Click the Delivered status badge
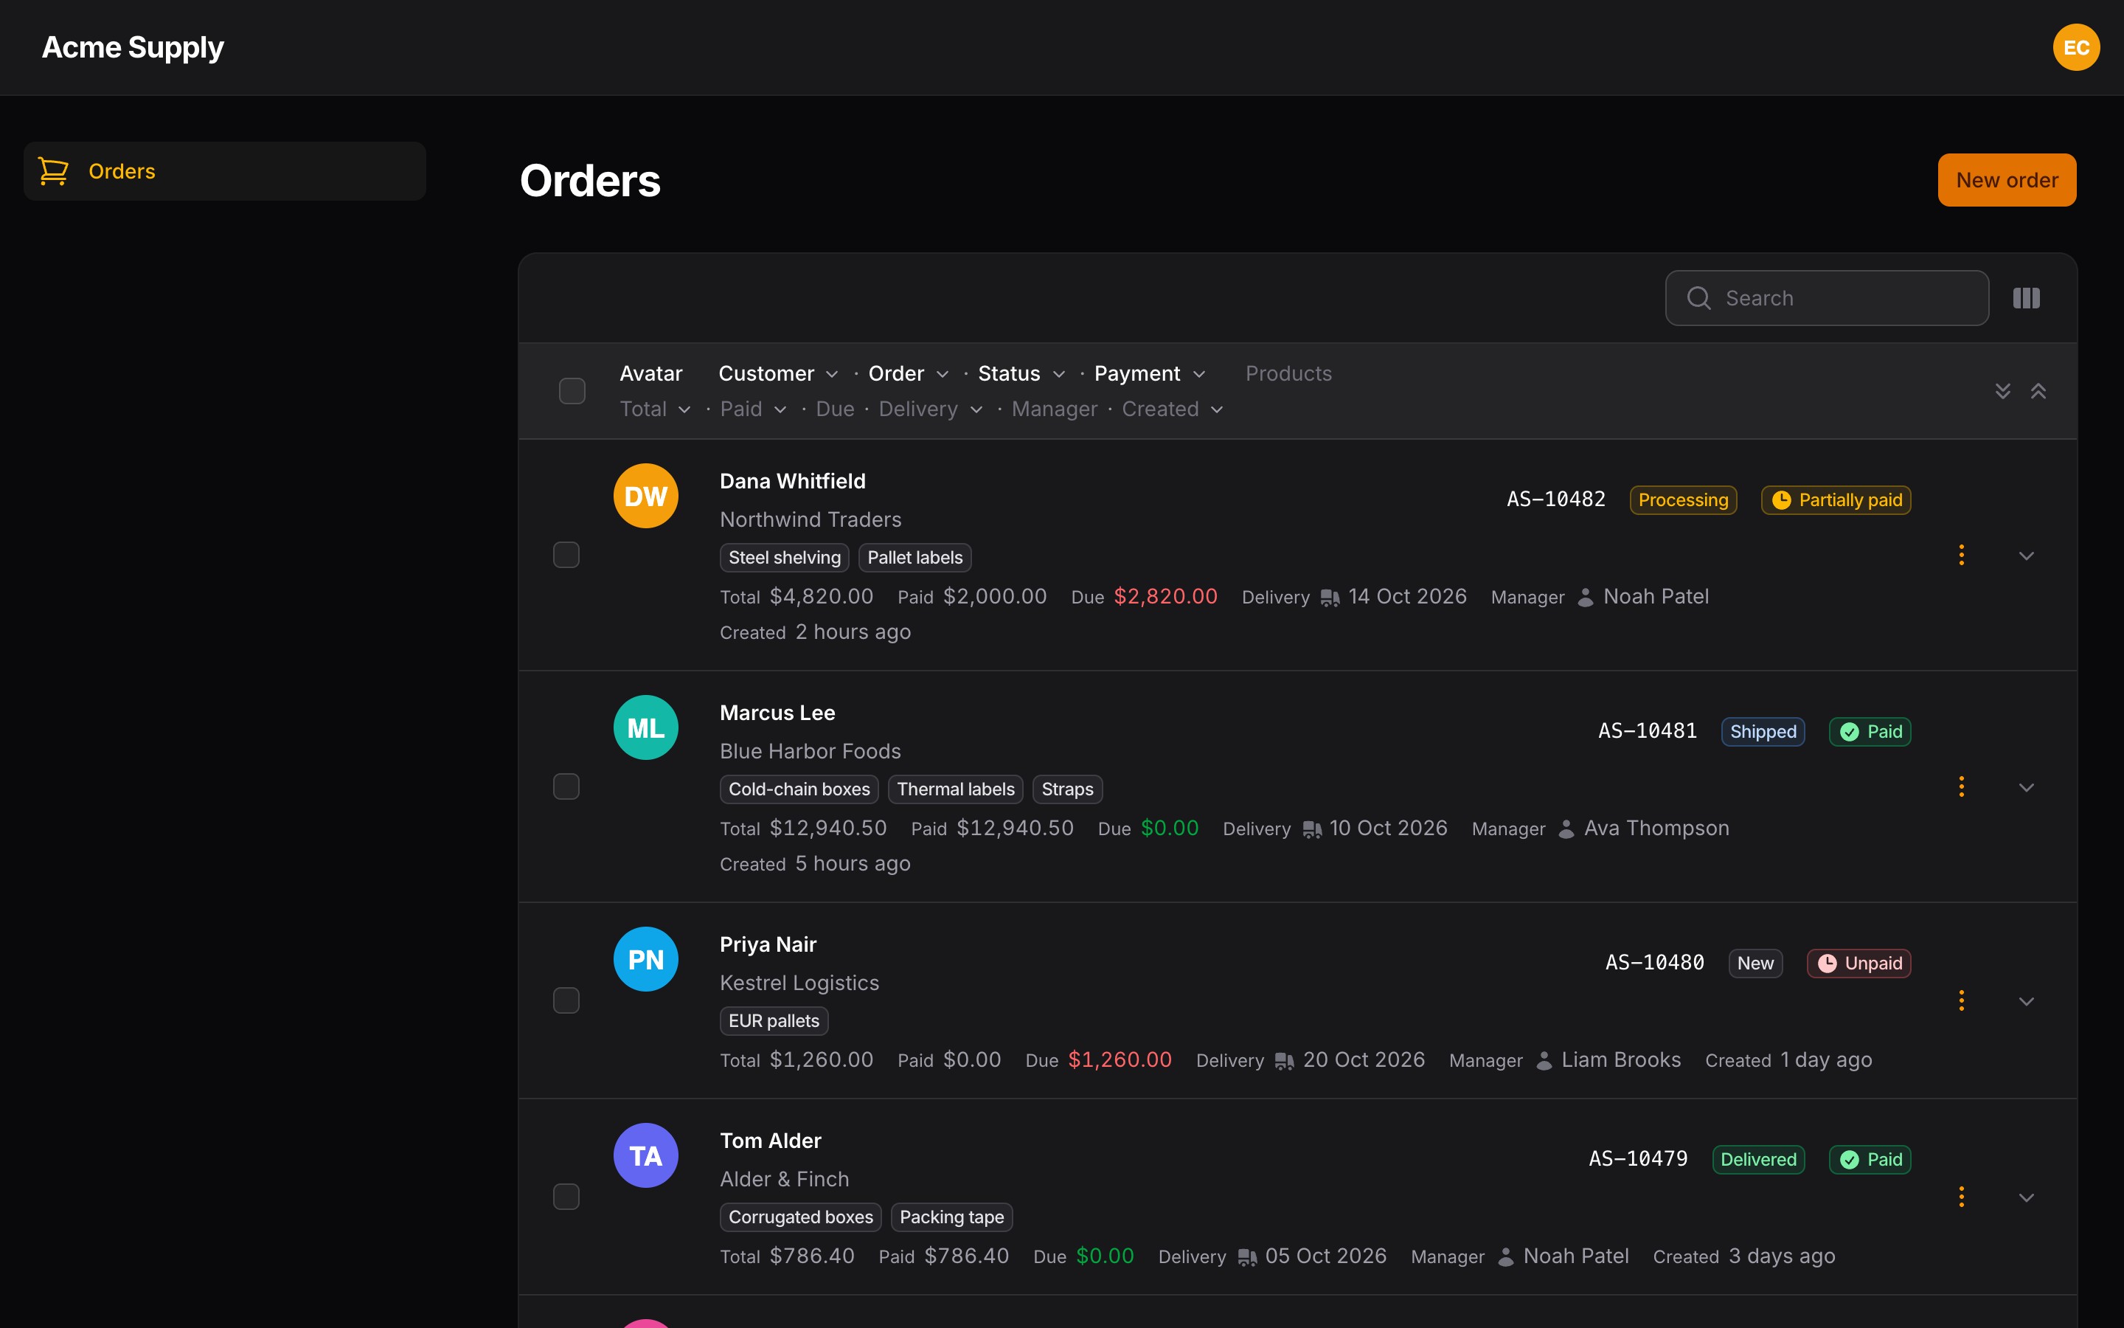Viewport: 2124px width, 1328px height. pyautogui.click(x=1758, y=1159)
